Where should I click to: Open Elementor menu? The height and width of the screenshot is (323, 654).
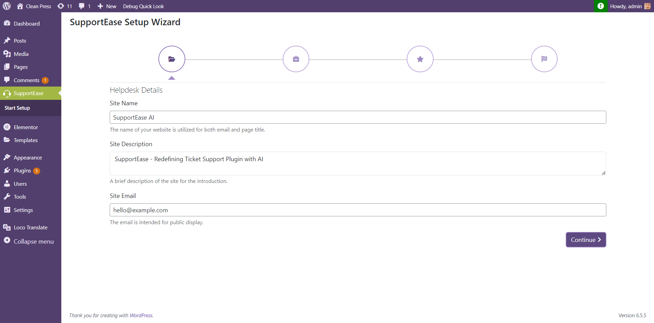pos(31,127)
